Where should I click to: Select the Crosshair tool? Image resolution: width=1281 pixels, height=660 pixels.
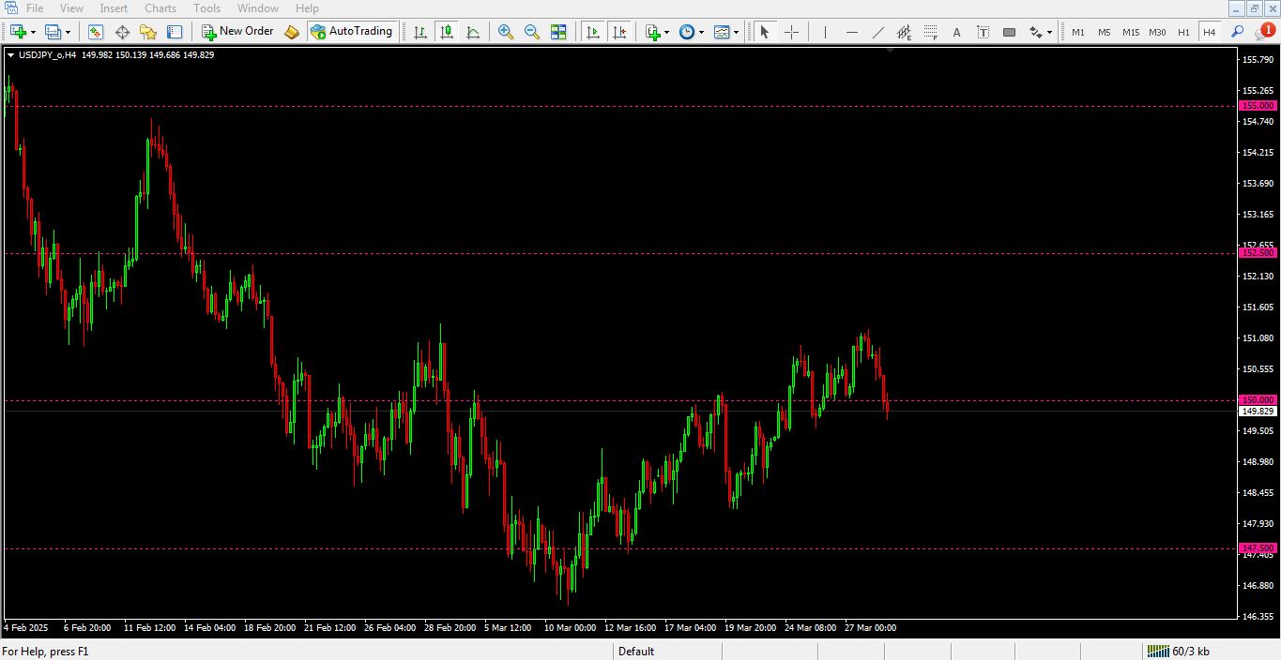[x=791, y=32]
